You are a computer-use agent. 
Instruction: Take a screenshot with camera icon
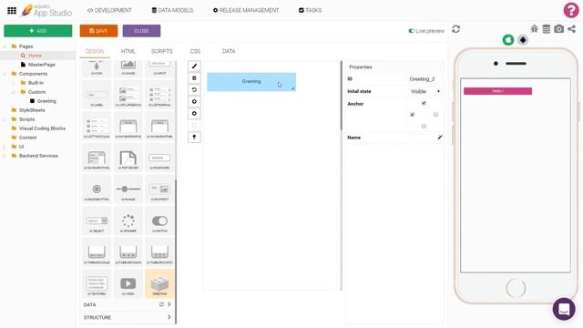point(558,29)
